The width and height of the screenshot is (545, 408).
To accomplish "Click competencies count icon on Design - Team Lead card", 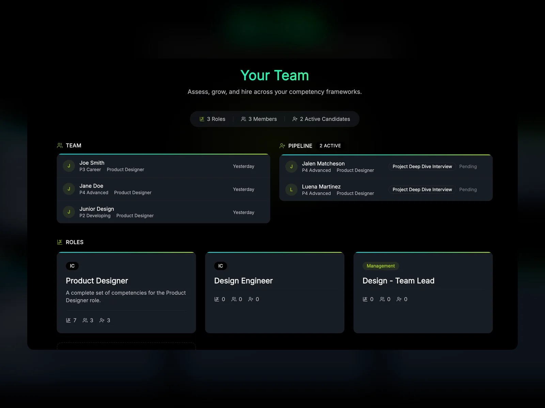I will tap(365, 299).
